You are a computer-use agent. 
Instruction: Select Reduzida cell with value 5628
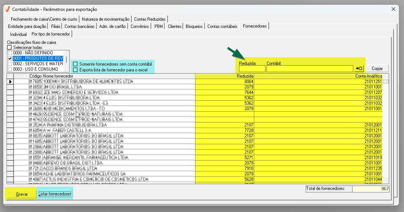(225, 179)
